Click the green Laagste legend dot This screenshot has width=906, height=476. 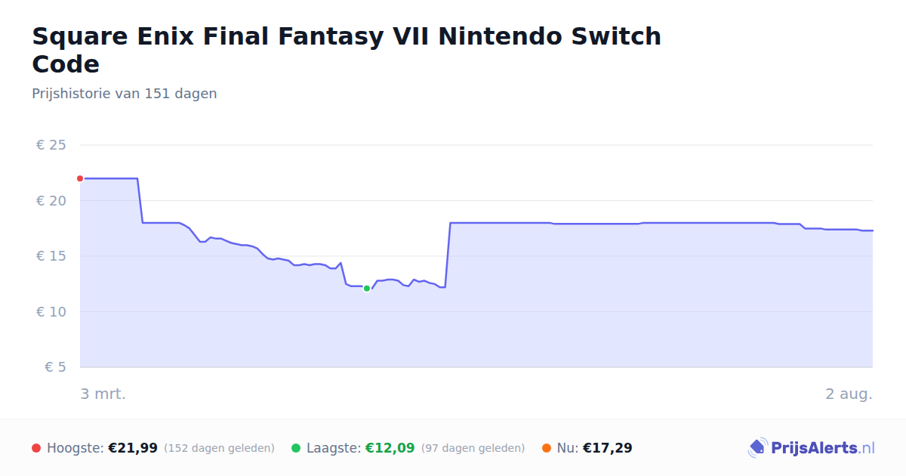[296, 448]
